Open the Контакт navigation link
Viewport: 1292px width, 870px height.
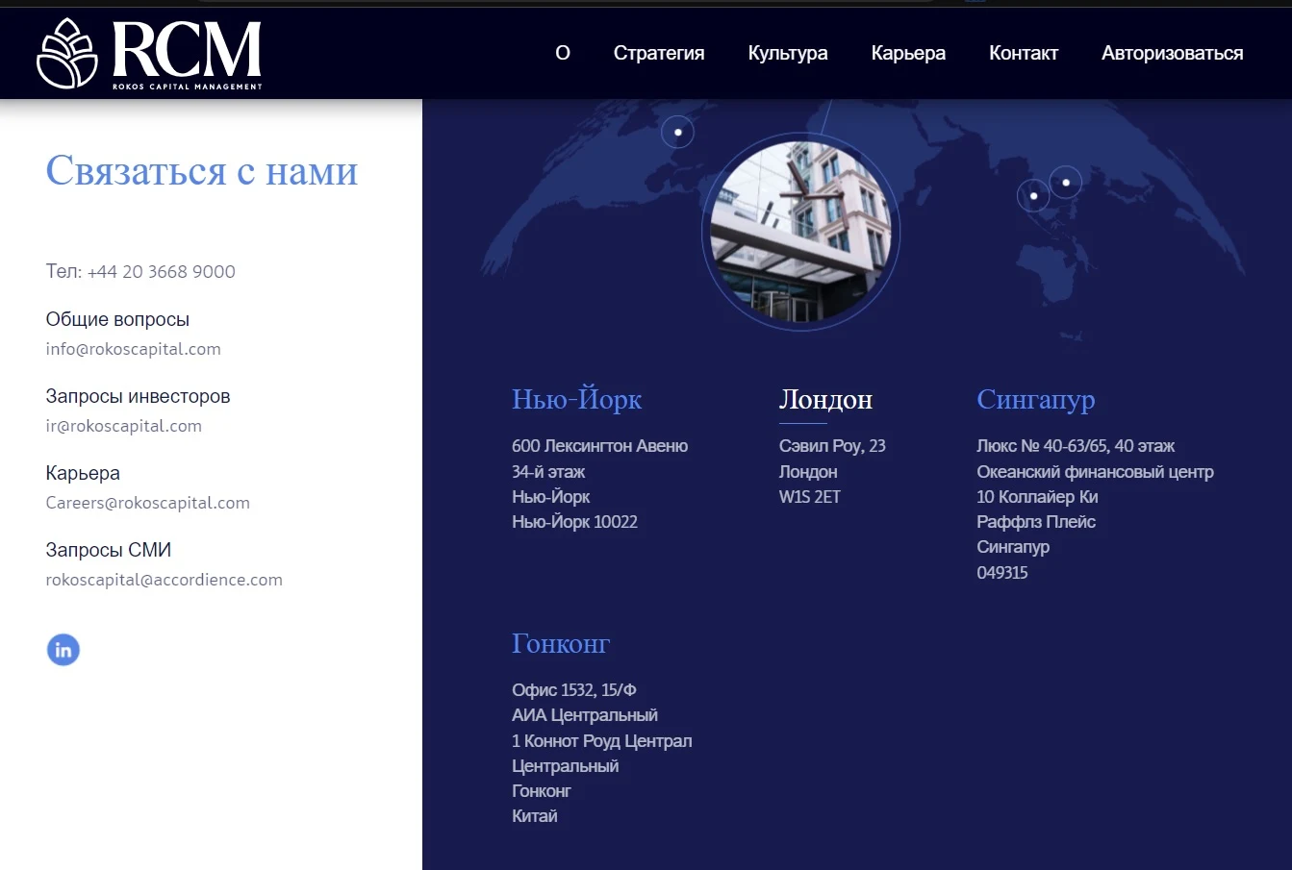click(1024, 53)
